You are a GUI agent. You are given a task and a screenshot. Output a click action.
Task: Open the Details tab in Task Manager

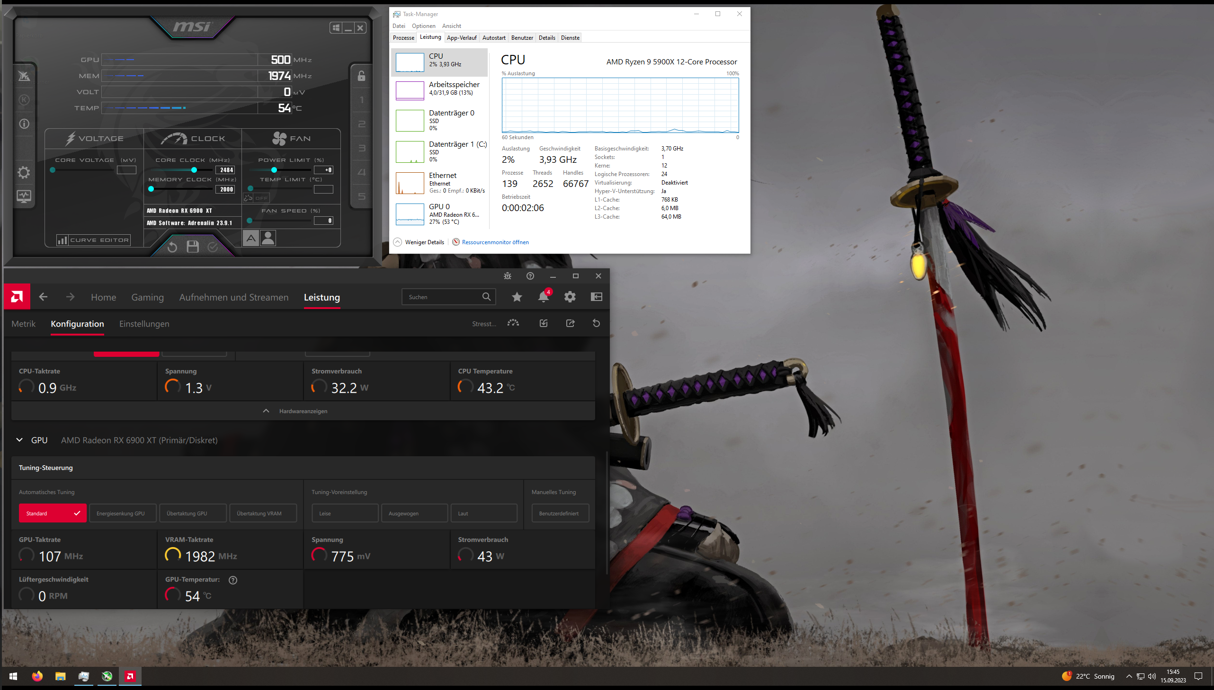(x=546, y=38)
